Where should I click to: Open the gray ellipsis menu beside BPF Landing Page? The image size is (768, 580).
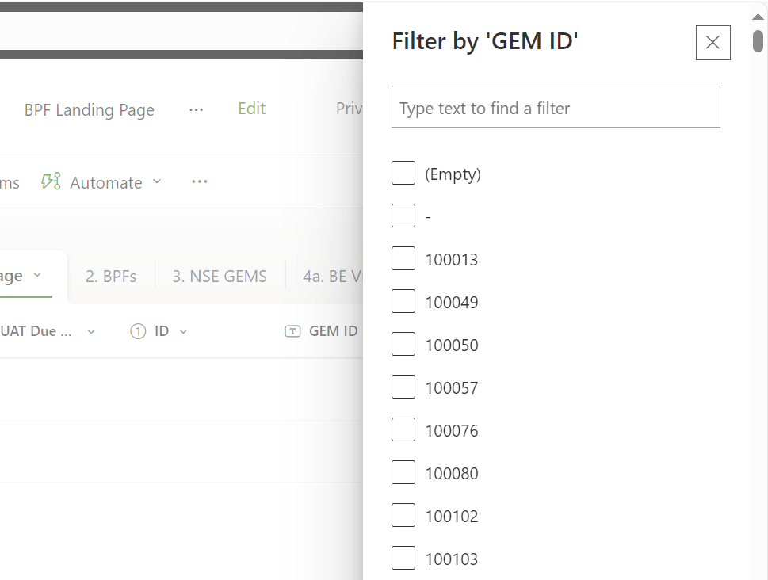tap(196, 109)
